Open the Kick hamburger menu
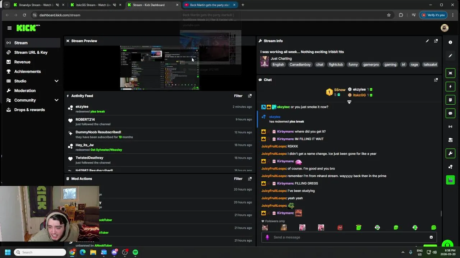 [x=9, y=28]
